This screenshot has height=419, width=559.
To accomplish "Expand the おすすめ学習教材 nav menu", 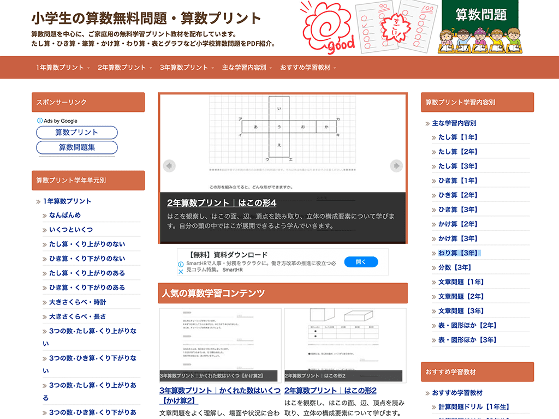I will coord(308,68).
